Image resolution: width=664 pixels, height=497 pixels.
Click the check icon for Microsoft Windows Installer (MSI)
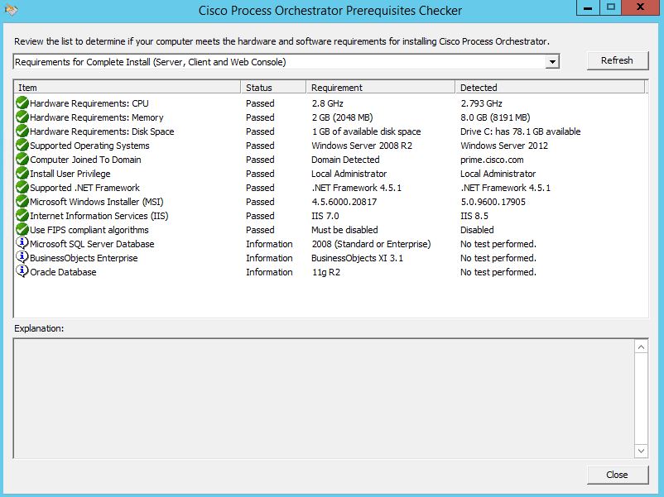22,201
